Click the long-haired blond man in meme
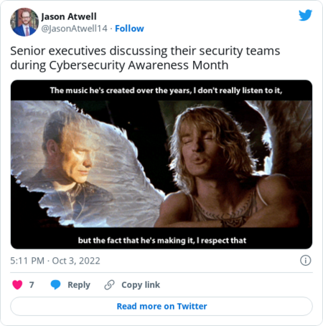 tap(220, 165)
